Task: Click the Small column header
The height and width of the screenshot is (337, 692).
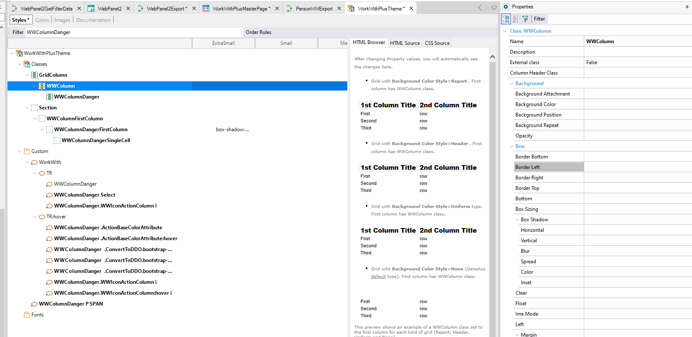Action: point(286,43)
